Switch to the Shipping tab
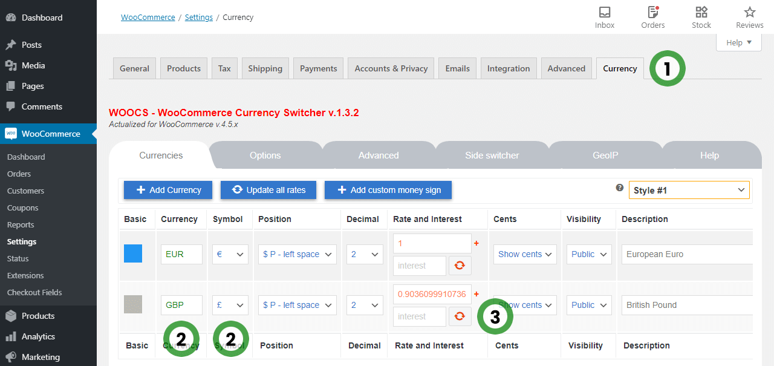 coord(265,68)
